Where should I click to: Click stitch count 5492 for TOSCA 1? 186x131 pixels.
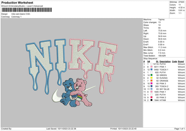click(156, 70)
